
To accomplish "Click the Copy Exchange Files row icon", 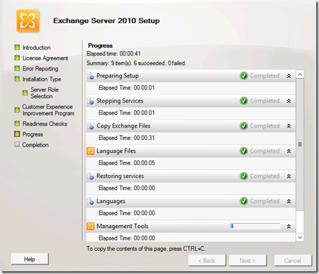I will (x=90, y=126).
